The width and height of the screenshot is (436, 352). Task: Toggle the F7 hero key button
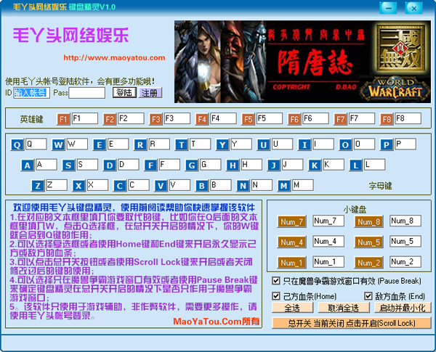[340, 119]
